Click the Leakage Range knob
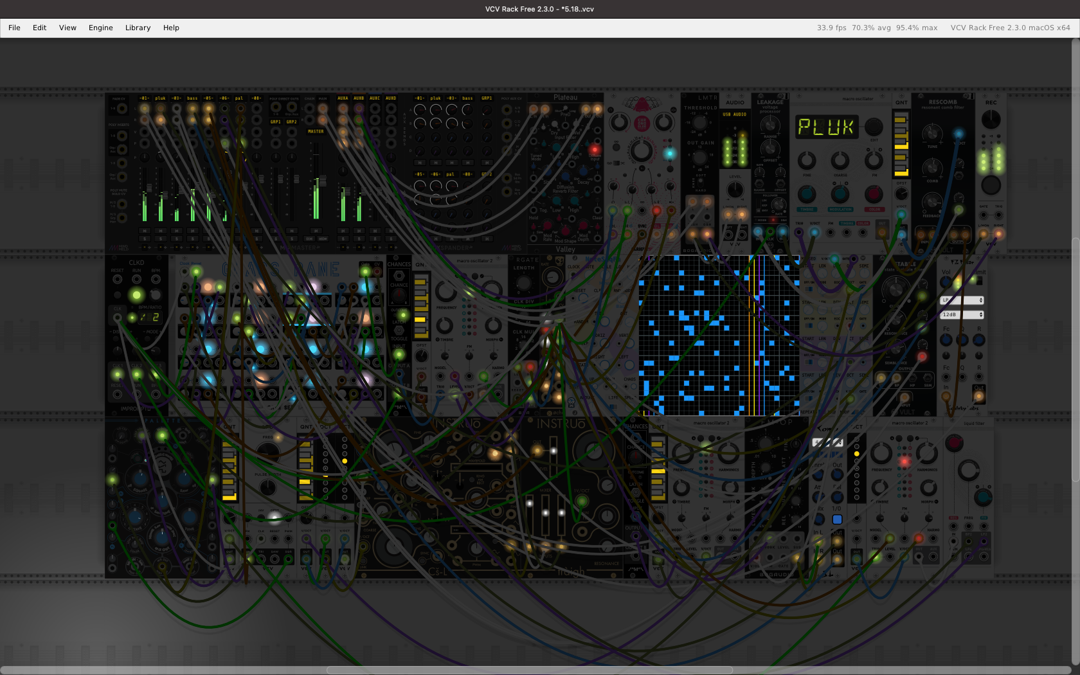 pyautogui.click(x=770, y=125)
